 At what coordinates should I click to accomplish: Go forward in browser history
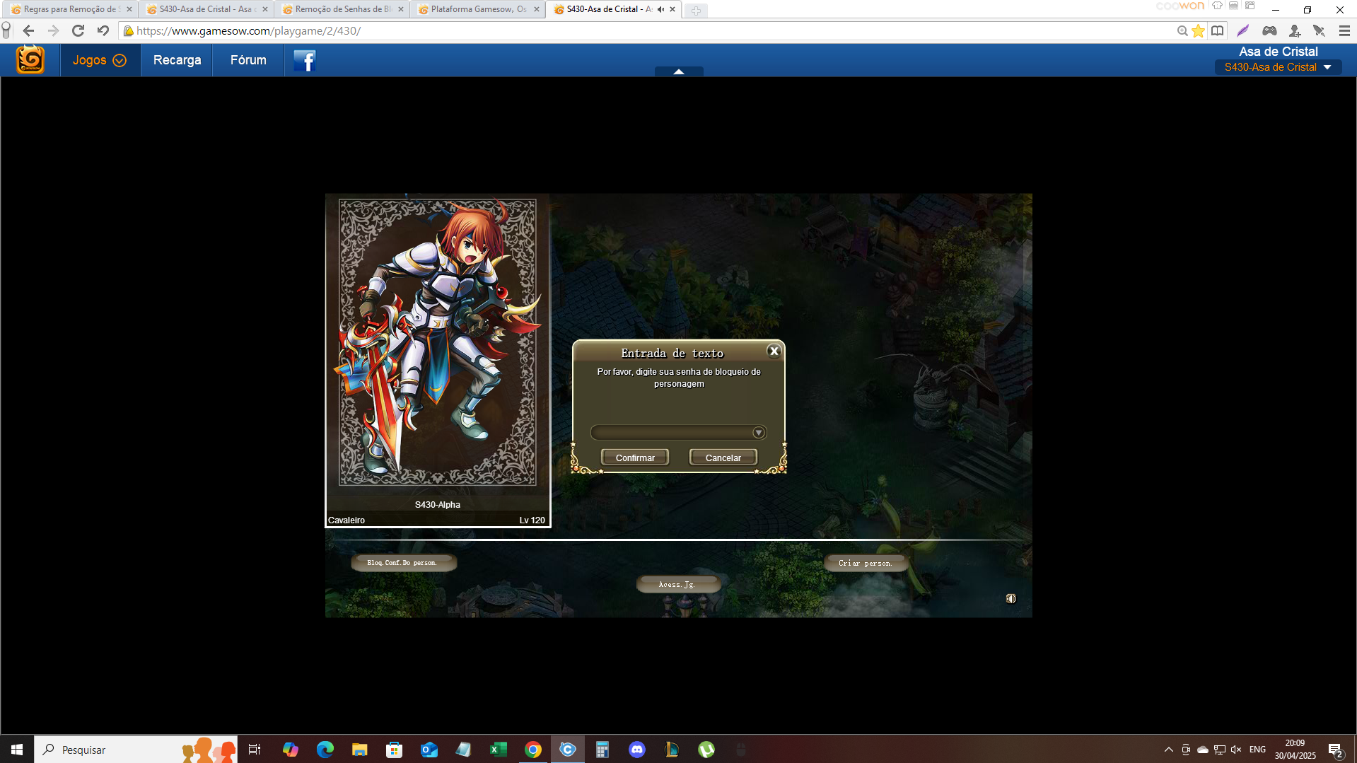click(53, 30)
